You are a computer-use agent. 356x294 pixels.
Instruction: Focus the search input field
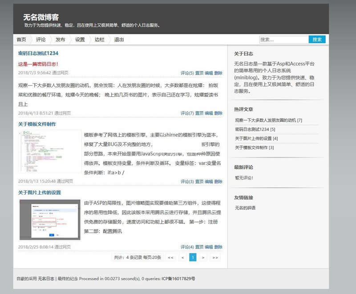(x=283, y=40)
